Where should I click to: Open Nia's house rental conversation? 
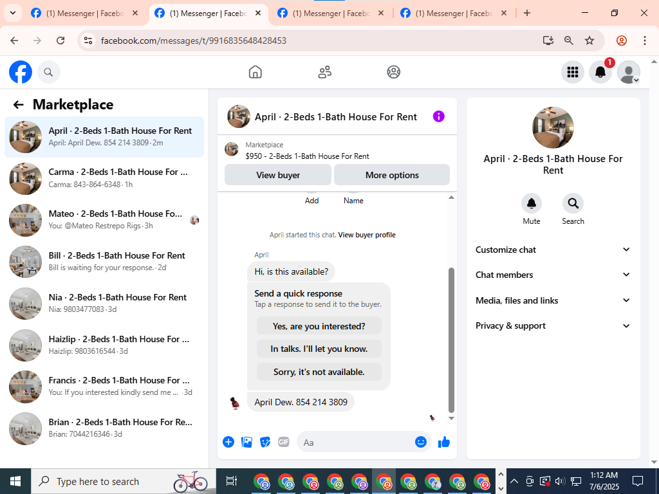pyautogui.click(x=104, y=304)
